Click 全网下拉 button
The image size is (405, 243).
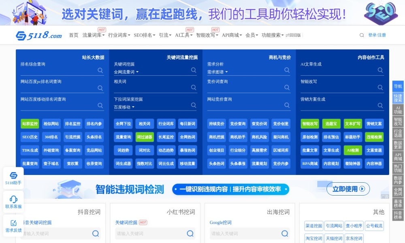coord(123,124)
